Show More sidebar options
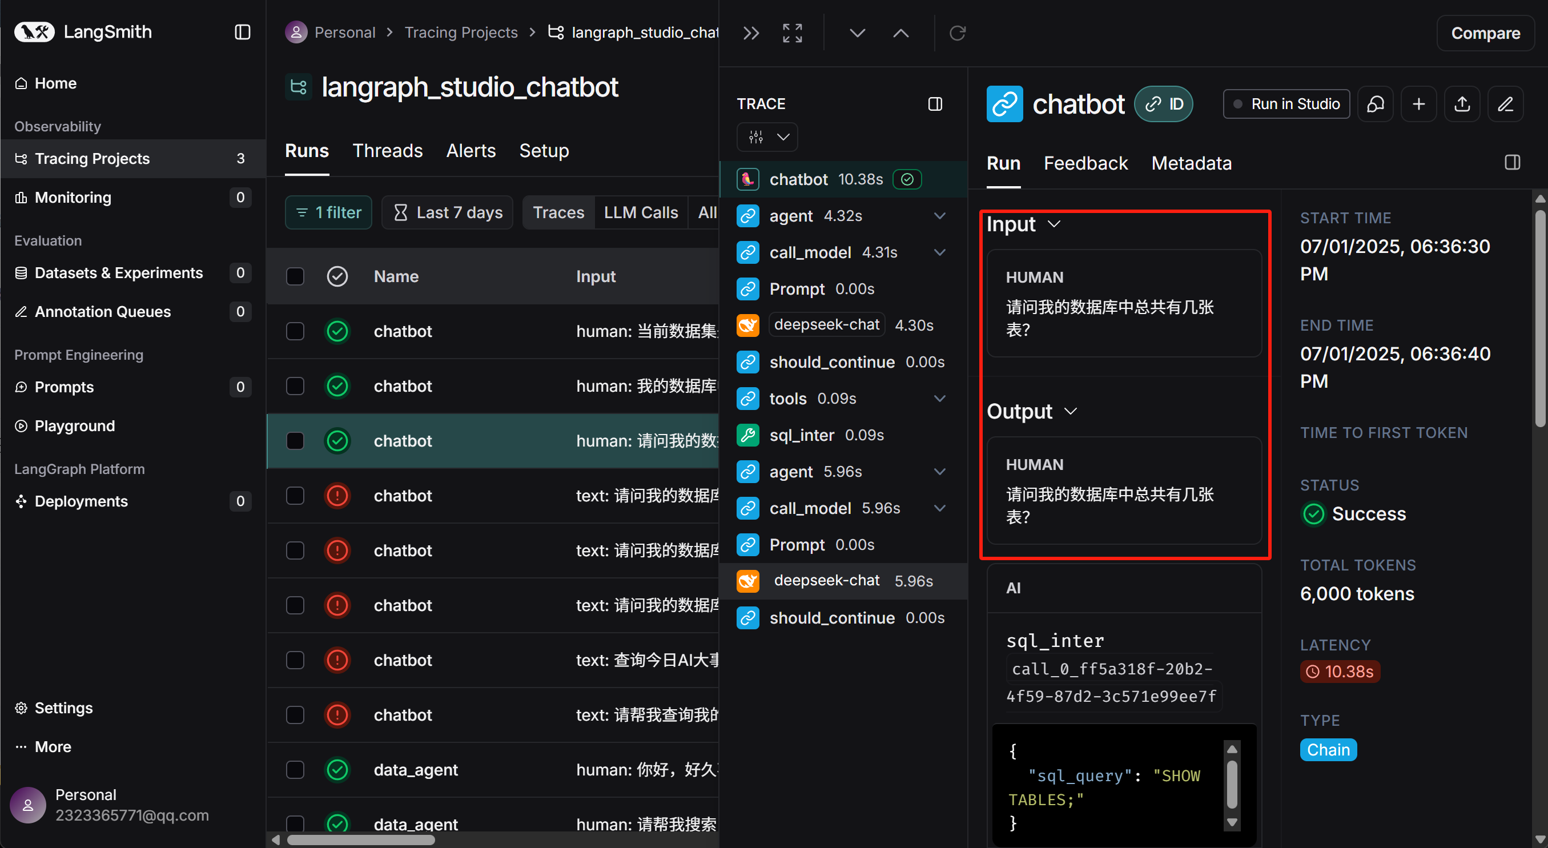Screen dimensions: 1548x848 click(43, 746)
